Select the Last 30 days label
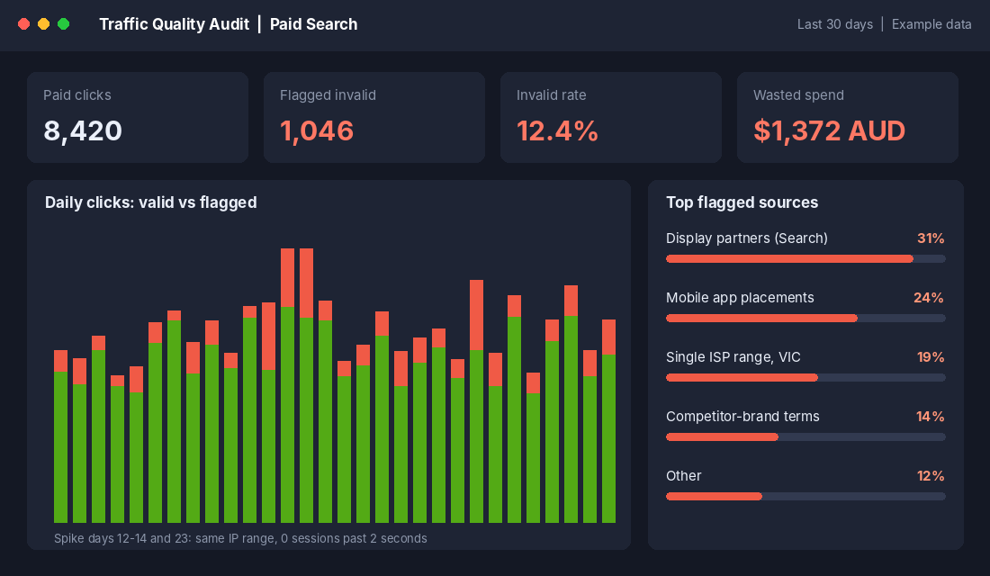Viewport: 990px width, 576px height. [x=834, y=24]
